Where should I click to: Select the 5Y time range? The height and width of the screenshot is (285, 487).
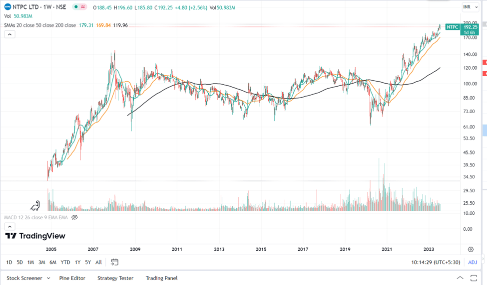[x=87, y=262]
